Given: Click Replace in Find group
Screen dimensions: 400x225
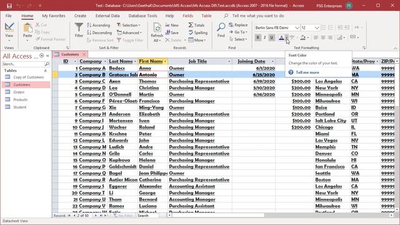Looking at the screenshot, I should [x=238, y=25].
